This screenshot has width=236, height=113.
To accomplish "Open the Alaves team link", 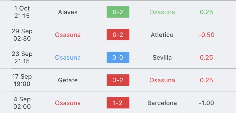I will (x=68, y=12).
